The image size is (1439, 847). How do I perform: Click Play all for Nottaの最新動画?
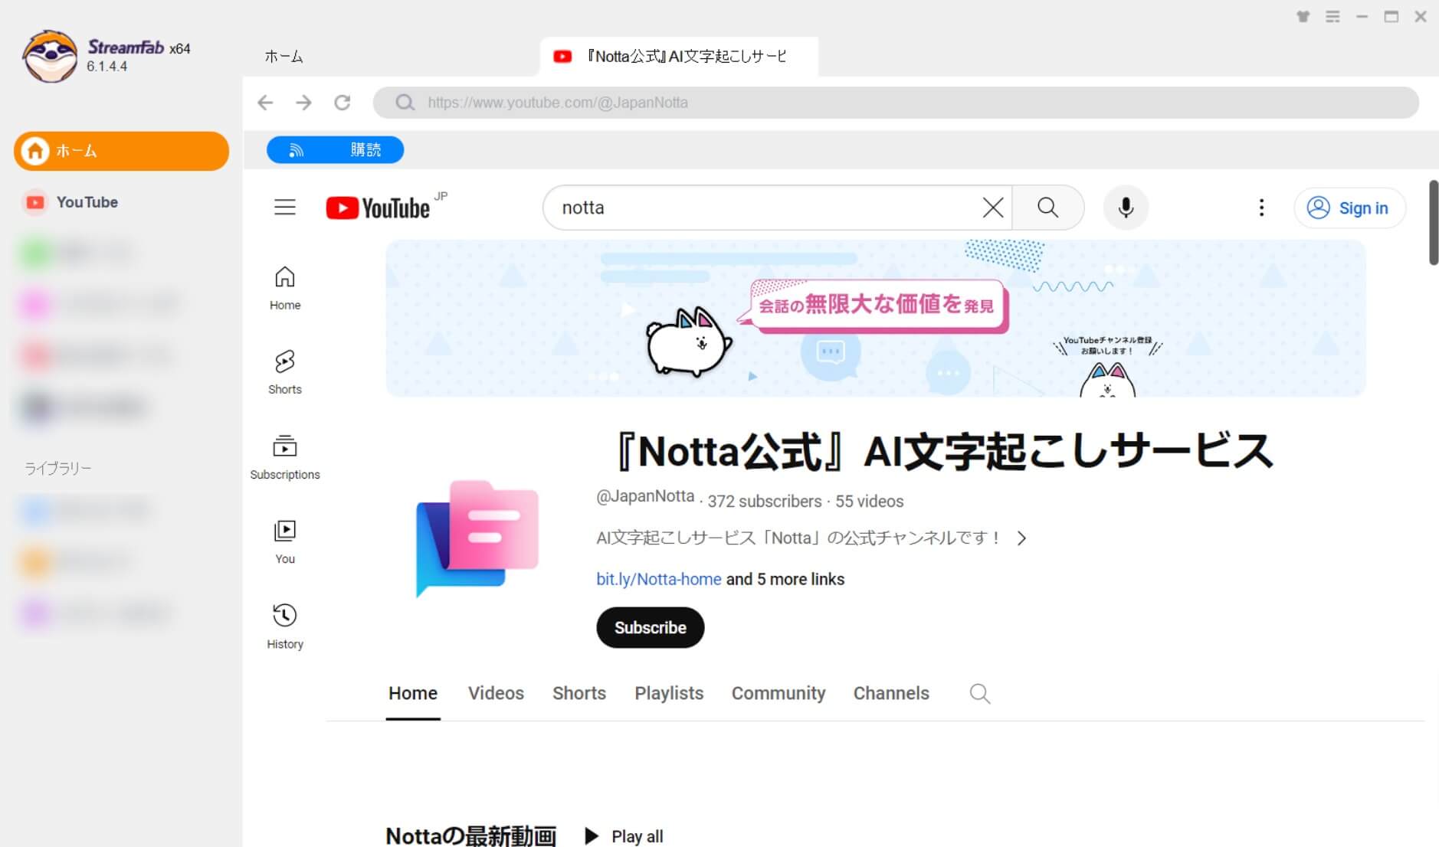click(624, 836)
